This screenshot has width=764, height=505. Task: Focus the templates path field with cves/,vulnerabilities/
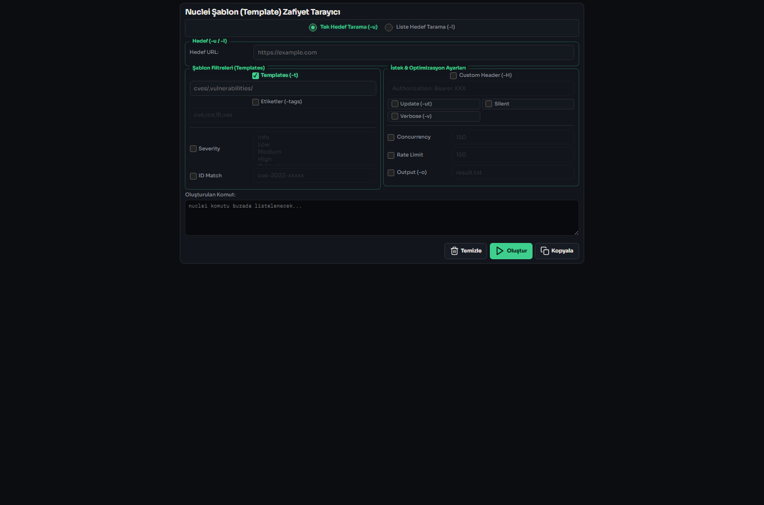[283, 89]
